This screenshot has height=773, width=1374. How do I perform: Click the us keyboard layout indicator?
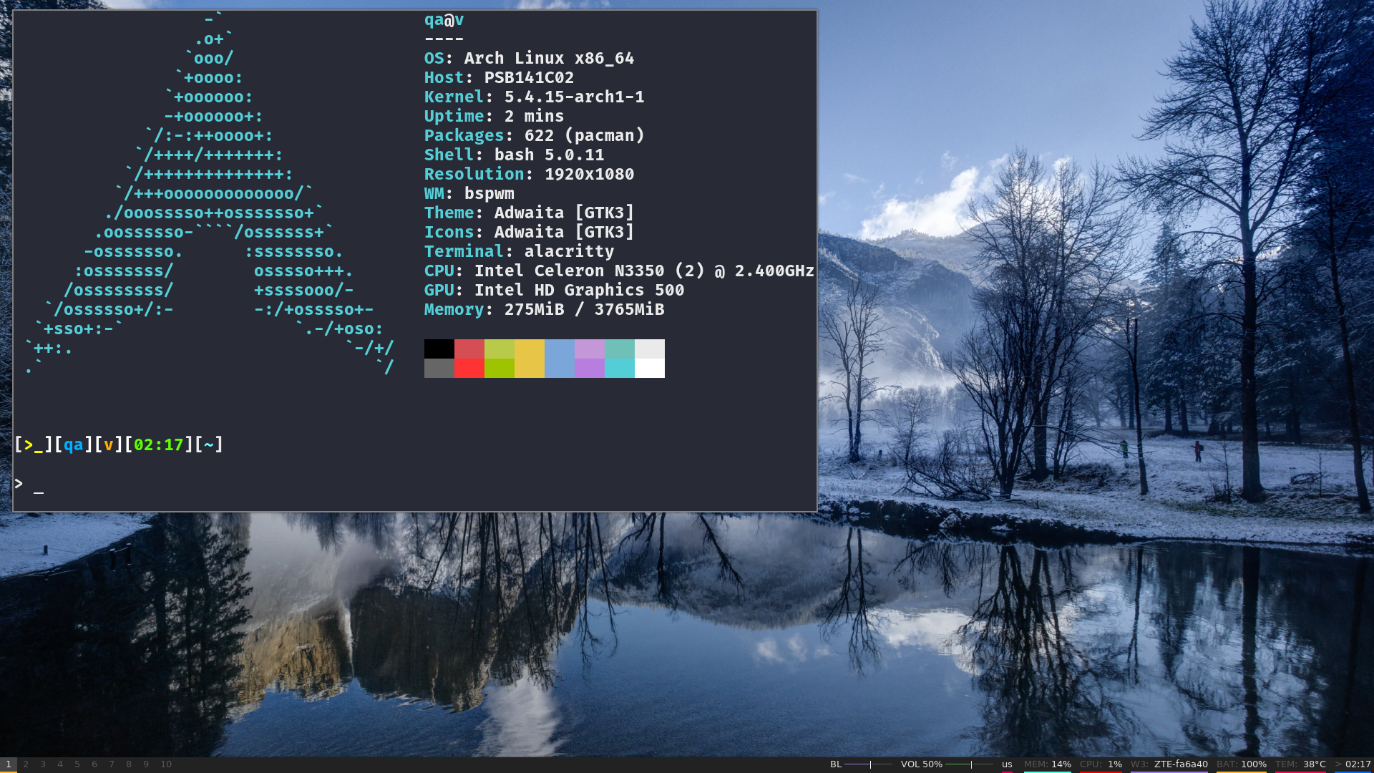pos(1007,764)
